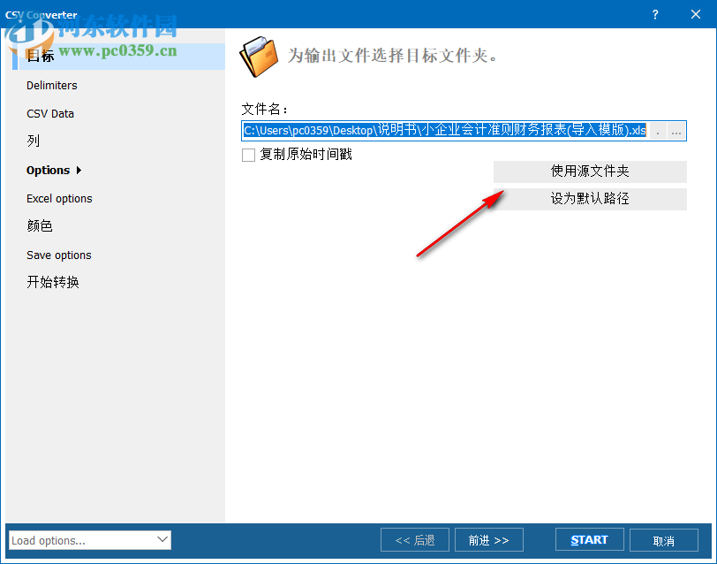The height and width of the screenshot is (564, 717).
Task: Open the Load options dropdown
Action: [88, 539]
